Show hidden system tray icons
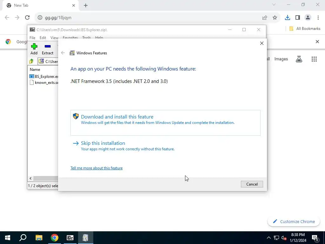 pyautogui.click(x=269, y=238)
